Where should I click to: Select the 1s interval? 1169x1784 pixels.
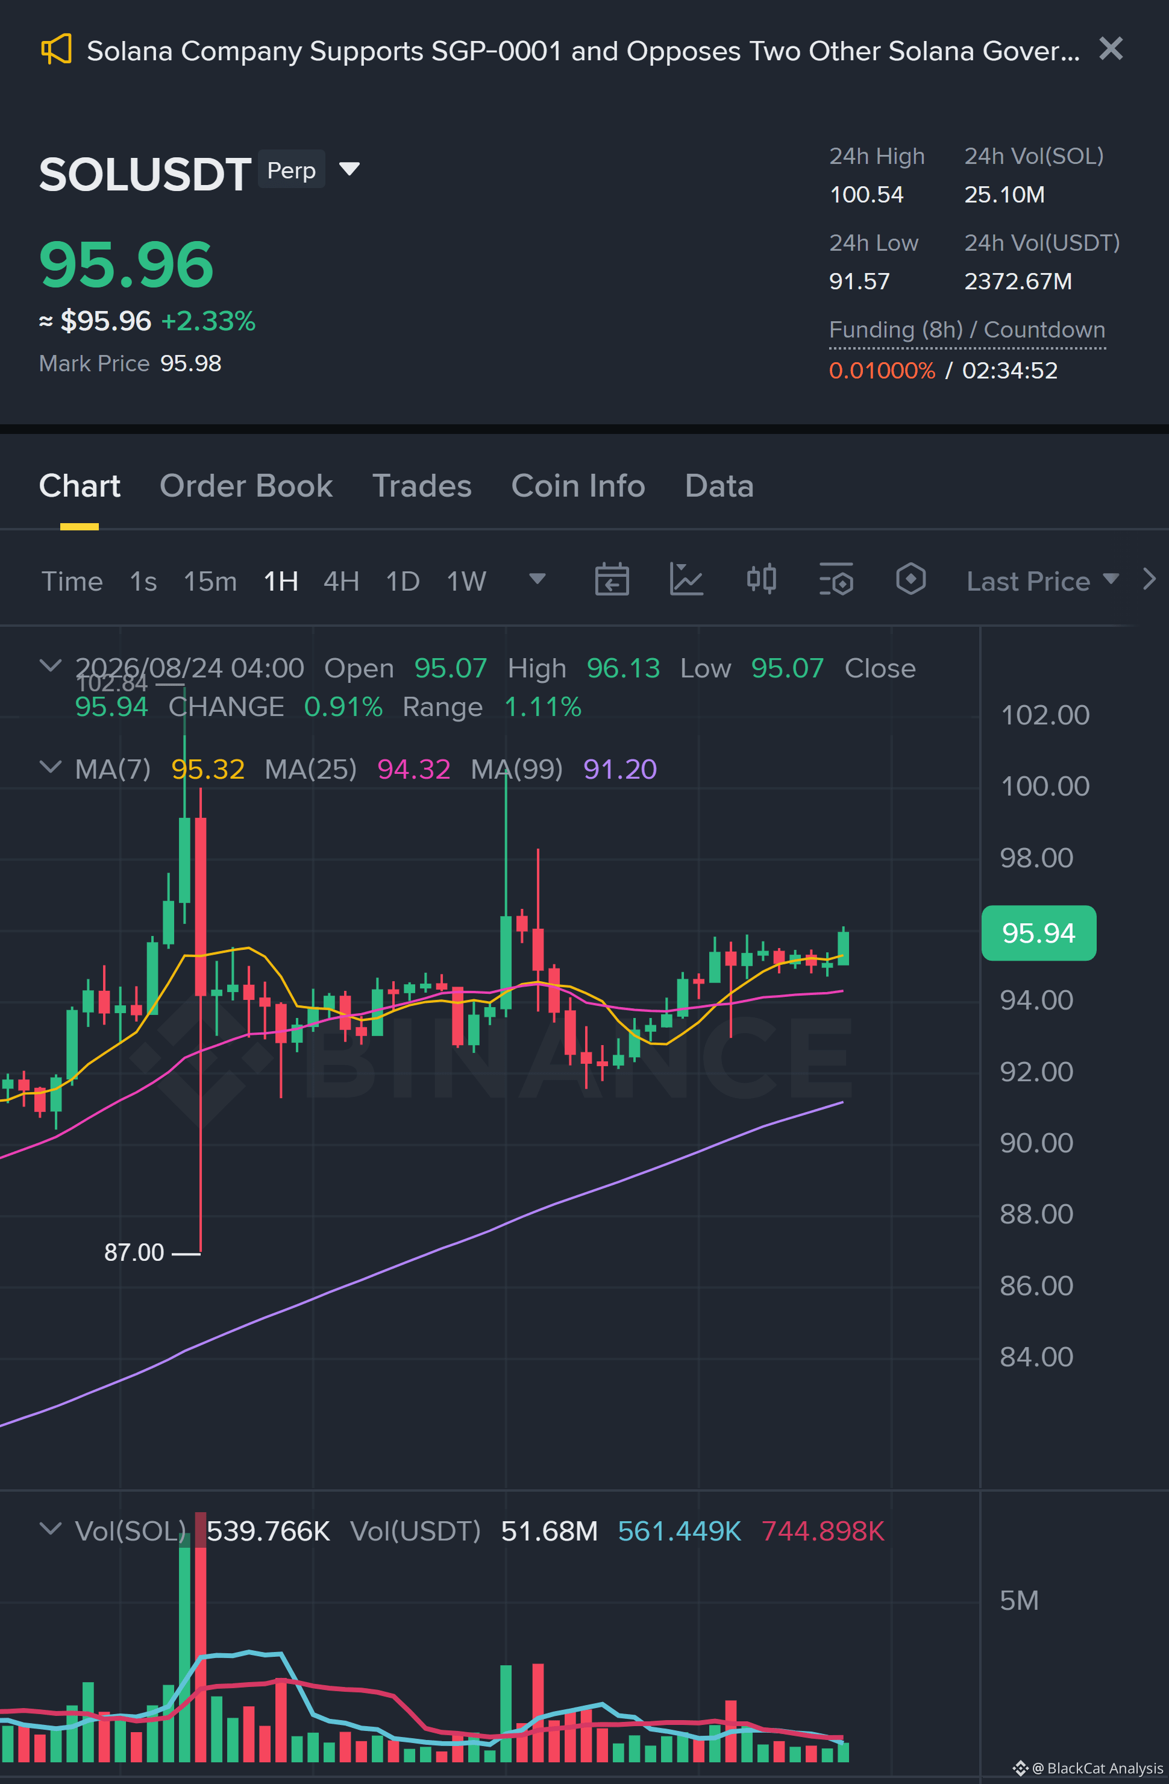point(143,581)
